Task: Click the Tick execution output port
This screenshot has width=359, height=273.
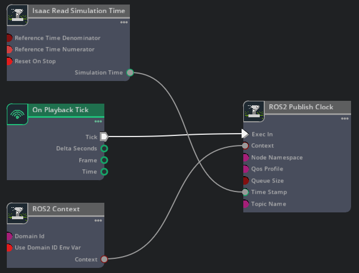Action: point(104,136)
